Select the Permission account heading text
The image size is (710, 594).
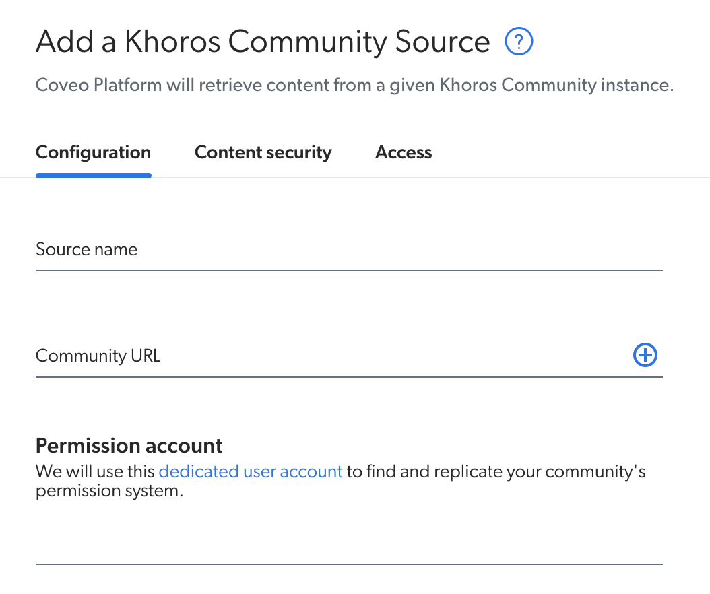tap(129, 446)
